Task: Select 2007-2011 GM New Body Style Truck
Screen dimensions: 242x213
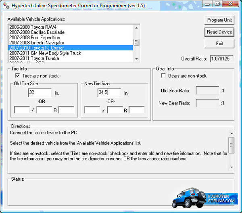Action: (71, 53)
